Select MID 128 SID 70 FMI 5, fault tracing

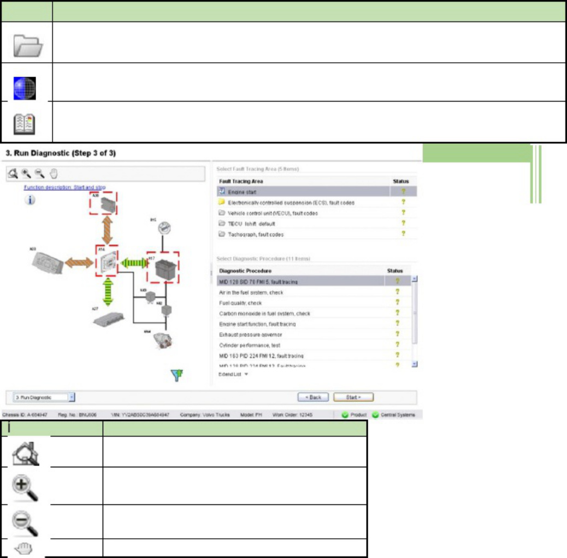(x=314, y=281)
